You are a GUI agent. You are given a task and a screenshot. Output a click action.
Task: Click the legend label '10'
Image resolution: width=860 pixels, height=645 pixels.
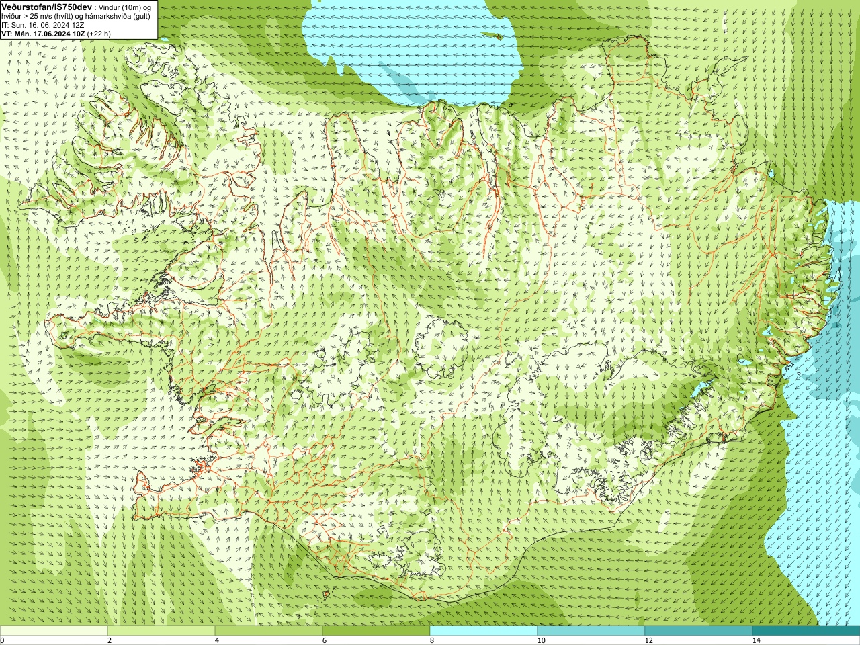click(x=541, y=640)
